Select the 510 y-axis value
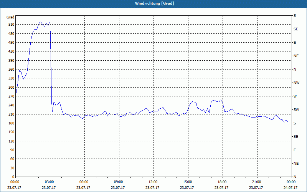 tap(11, 25)
